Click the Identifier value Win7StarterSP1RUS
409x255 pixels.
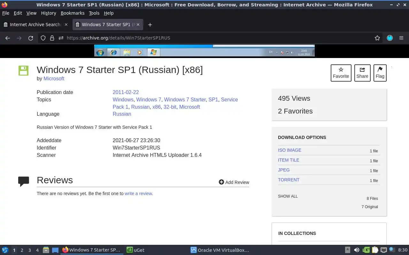(x=136, y=148)
